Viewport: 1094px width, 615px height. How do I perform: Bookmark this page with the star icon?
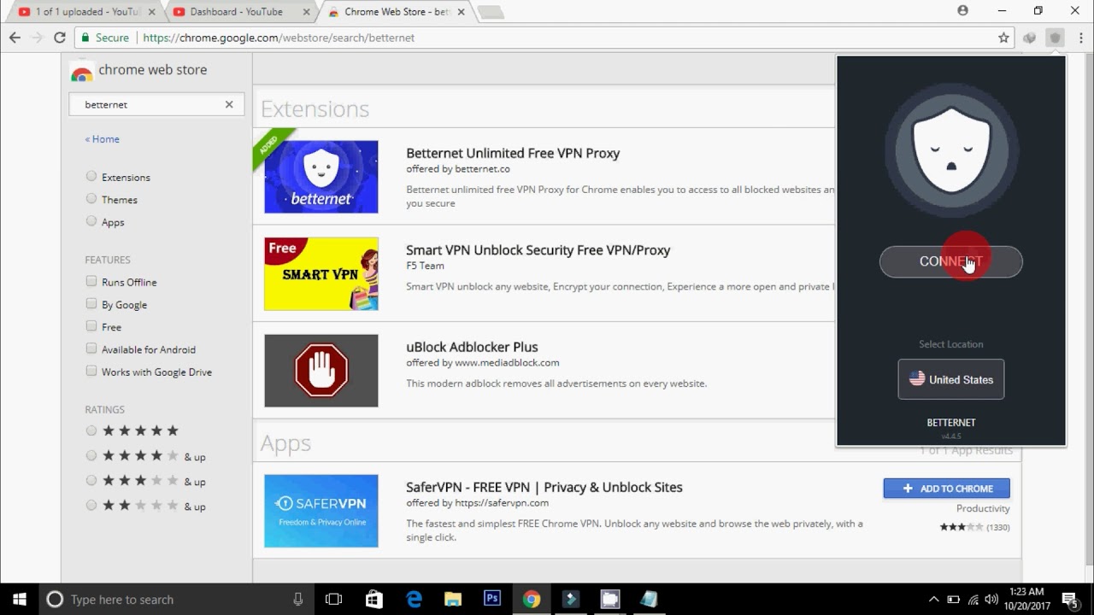[x=1003, y=38]
